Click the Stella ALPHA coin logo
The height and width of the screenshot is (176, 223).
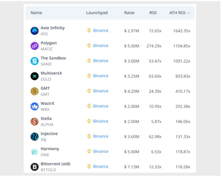pyautogui.click(x=35, y=122)
